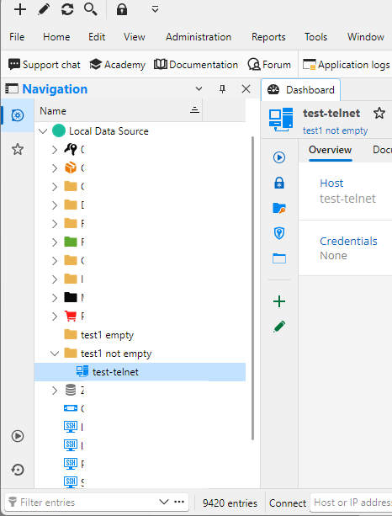
Task: Open the Navigation panel options dropdown arrow
Action: (199, 89)
